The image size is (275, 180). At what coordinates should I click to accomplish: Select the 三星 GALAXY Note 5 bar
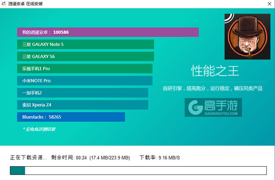pos(85,44)
